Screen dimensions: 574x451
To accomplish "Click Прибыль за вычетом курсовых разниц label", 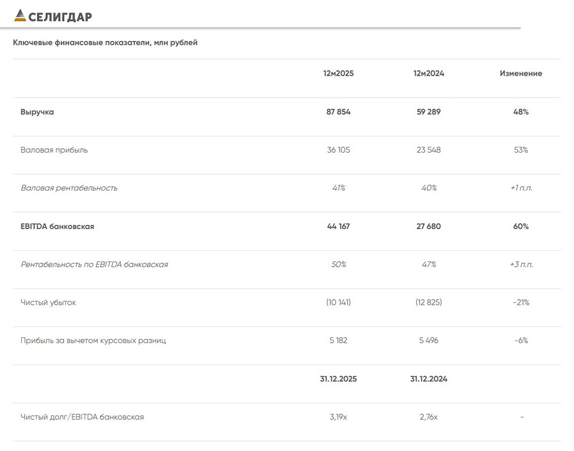I will pyautogui.click(x=93, y=340).
